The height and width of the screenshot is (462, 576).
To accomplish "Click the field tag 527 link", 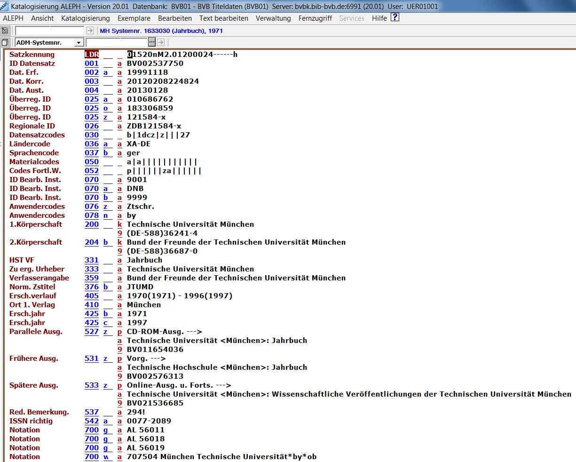I will pyautogui.click(x=92, y=332).
